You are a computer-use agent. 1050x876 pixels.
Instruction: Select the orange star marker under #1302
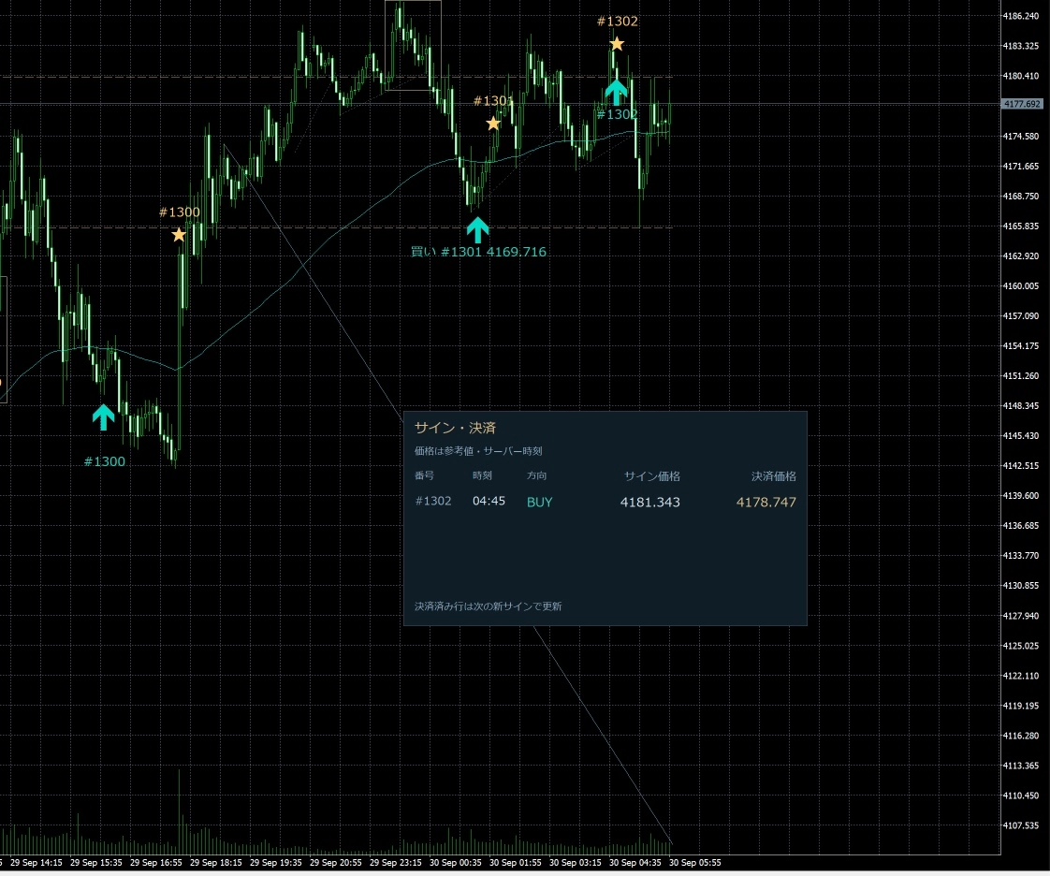617,44
